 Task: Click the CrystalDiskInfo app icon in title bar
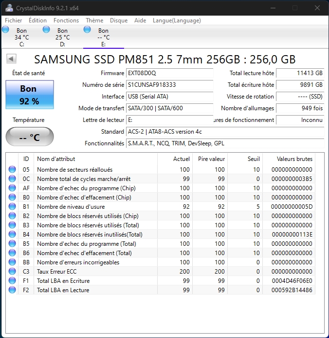tap(9, 8)
